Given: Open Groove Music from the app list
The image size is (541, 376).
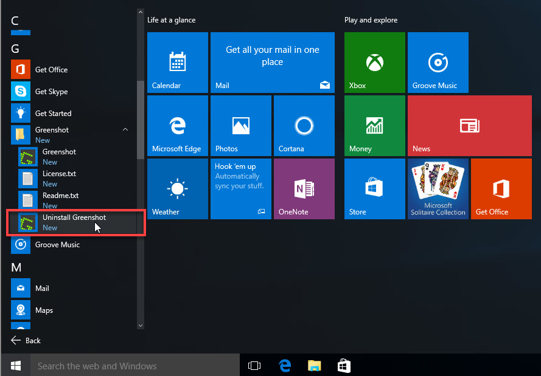Looking at the screenshot, I should pos(72,244).
